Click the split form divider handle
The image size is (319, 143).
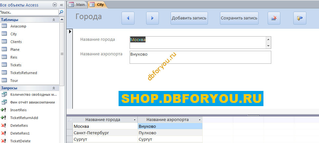pyautogui.click(x=253, y=115)
